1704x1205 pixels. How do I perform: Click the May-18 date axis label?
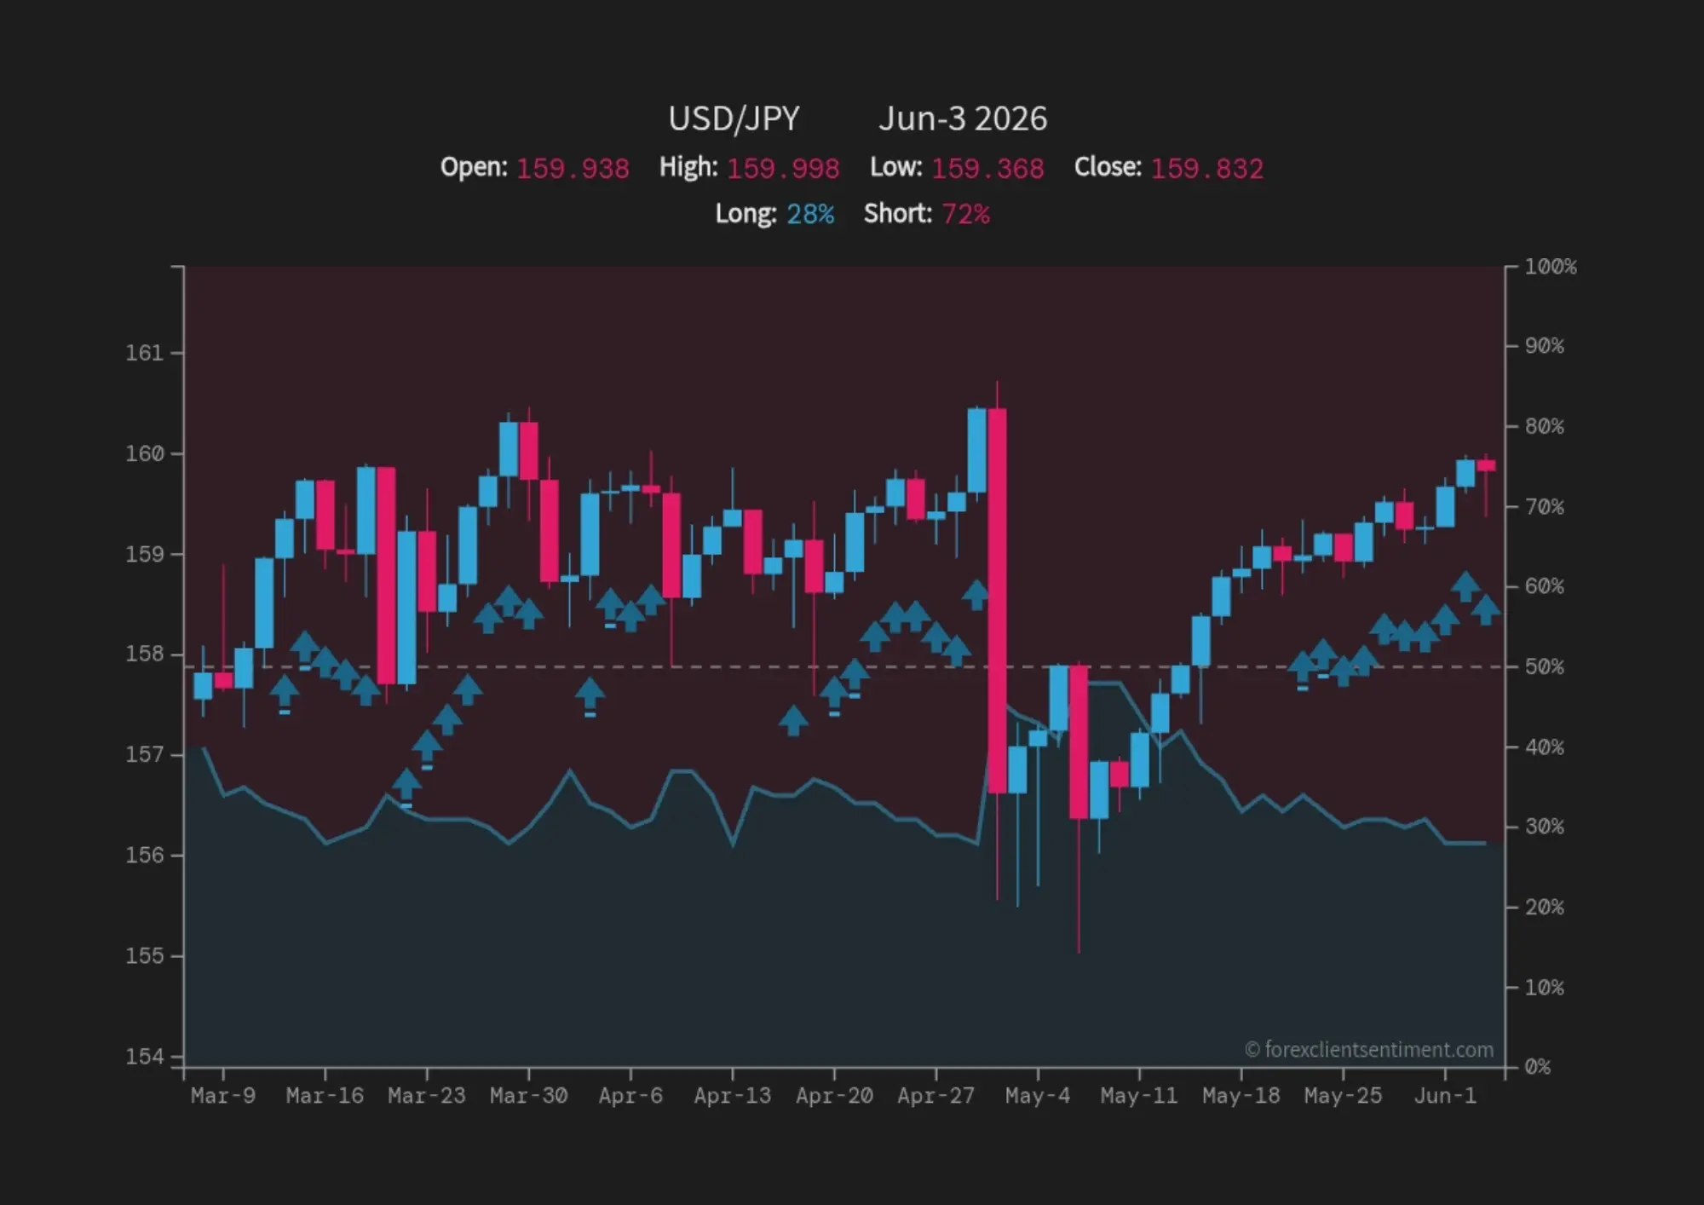coord(1241,1096)
